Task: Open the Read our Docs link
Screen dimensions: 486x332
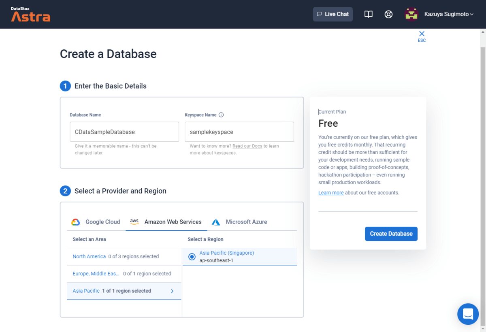Action: tap(247, 146)
